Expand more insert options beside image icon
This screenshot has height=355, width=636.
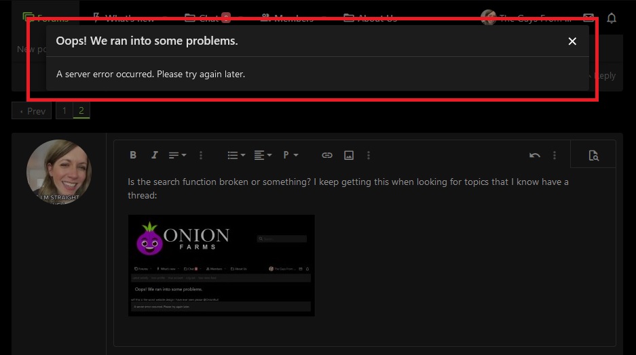[x=369, y=155]
